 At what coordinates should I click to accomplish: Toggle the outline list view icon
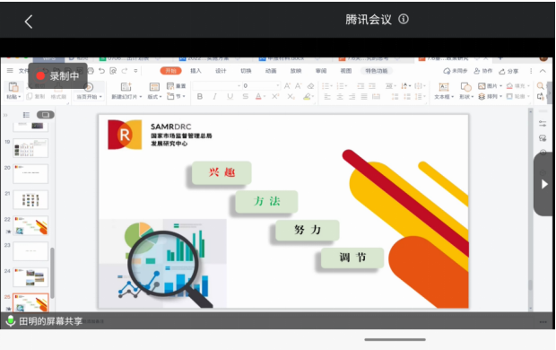[x=26, y=115]
